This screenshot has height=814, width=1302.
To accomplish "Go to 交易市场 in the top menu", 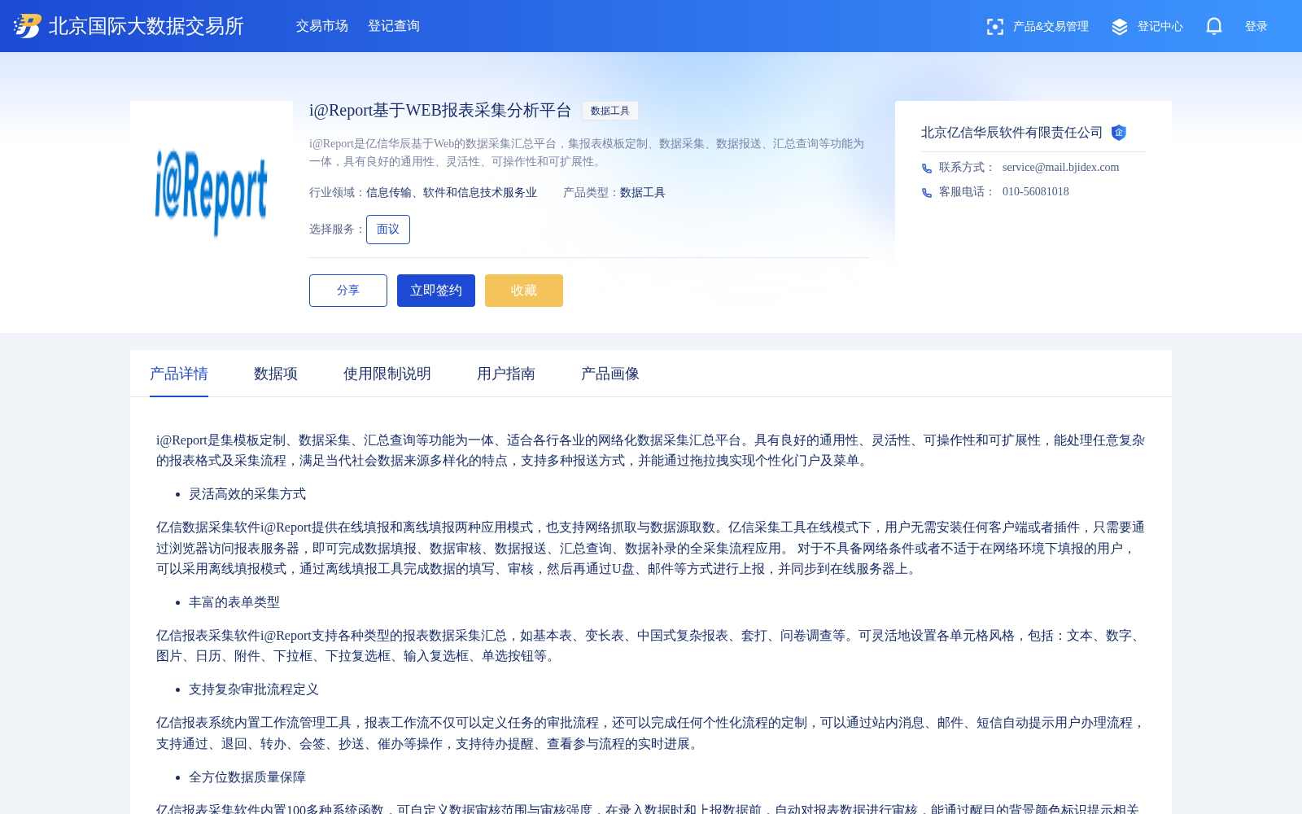I will pos(322,26).
